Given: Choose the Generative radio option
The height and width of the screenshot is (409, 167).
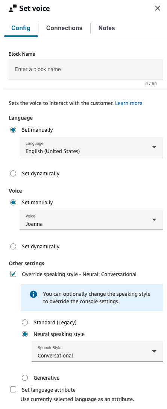Looking at the screenshot, I should [25, 378].
